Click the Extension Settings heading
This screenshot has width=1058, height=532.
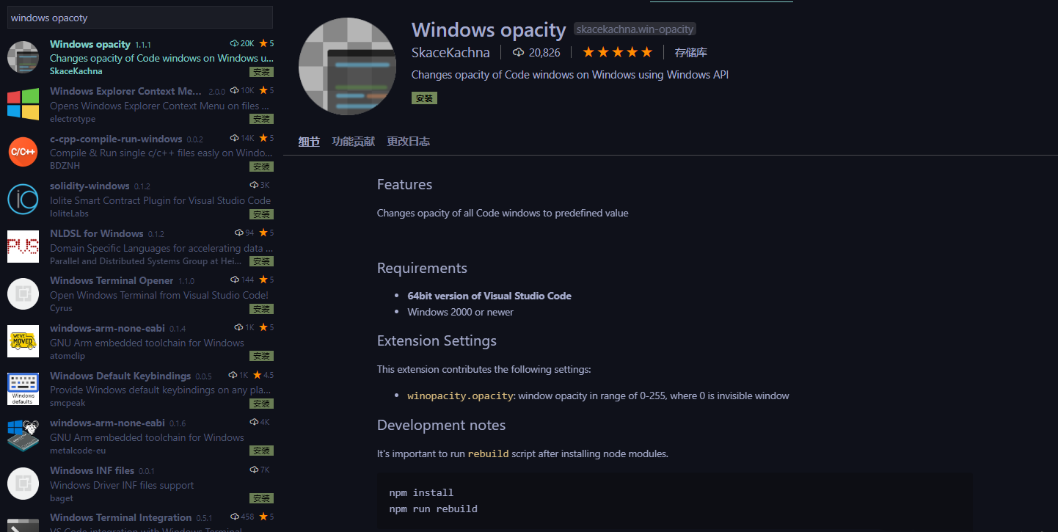[x=437, y=340]
